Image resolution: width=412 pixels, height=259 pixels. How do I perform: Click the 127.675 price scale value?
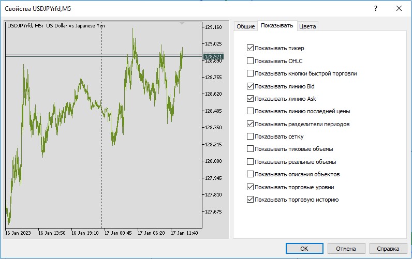213,211
